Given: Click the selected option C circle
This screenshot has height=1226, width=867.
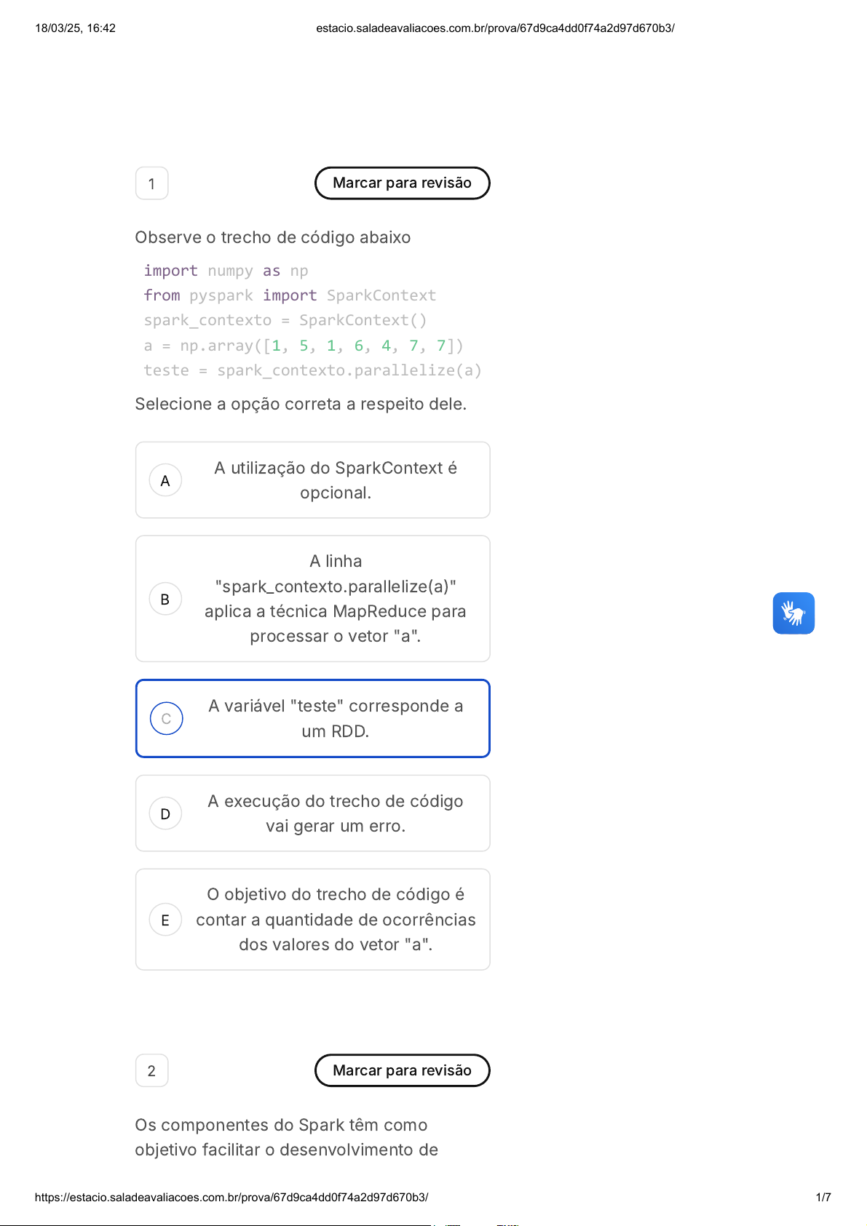Looking at the screenshot, I should coord(166,719).
